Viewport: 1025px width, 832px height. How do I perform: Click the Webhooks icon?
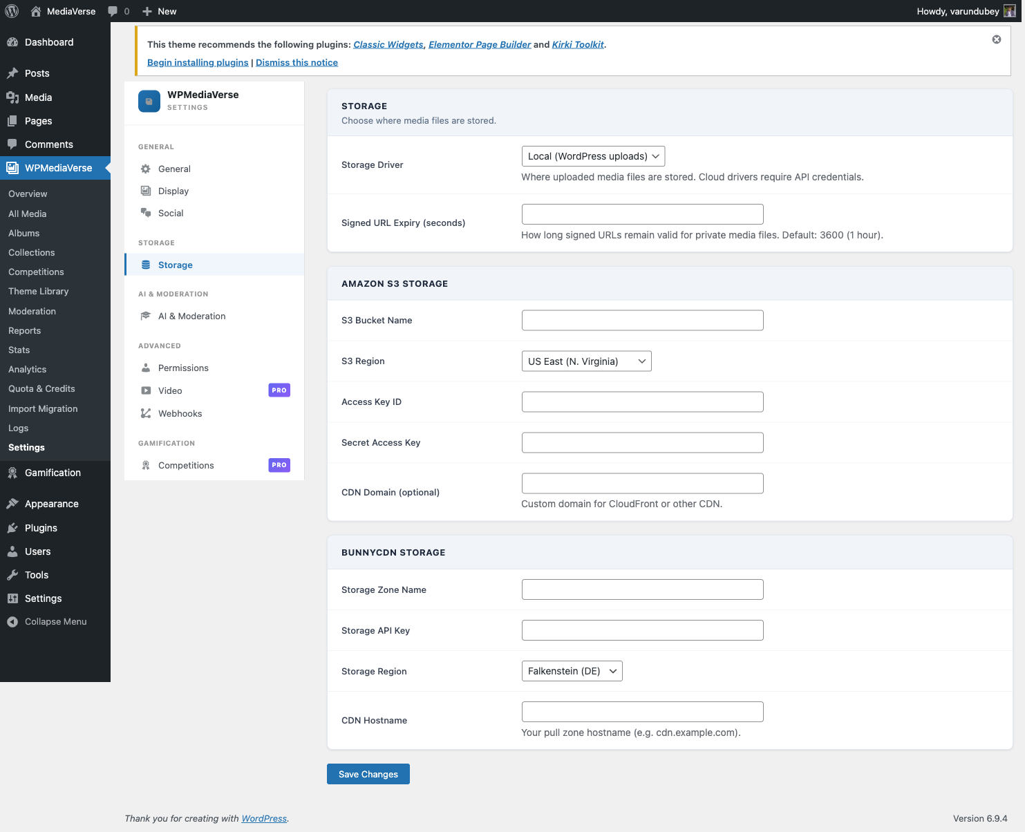tap(145, 413)
